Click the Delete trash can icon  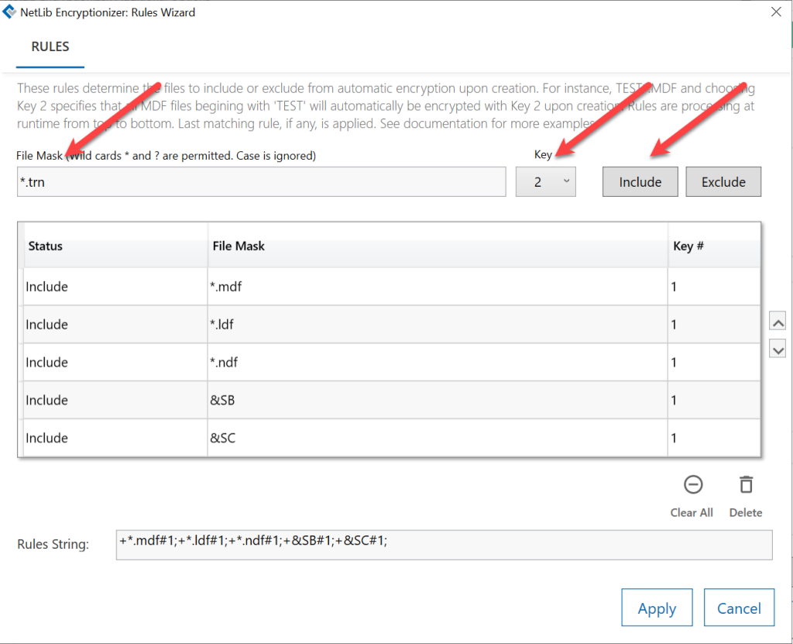(746, 484)
